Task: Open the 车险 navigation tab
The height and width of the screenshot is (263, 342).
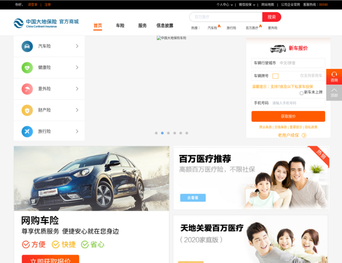Action: [x=120, y=25]
